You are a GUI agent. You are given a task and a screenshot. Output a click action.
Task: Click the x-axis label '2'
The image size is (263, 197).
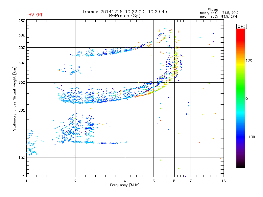[x=76, y=181]
